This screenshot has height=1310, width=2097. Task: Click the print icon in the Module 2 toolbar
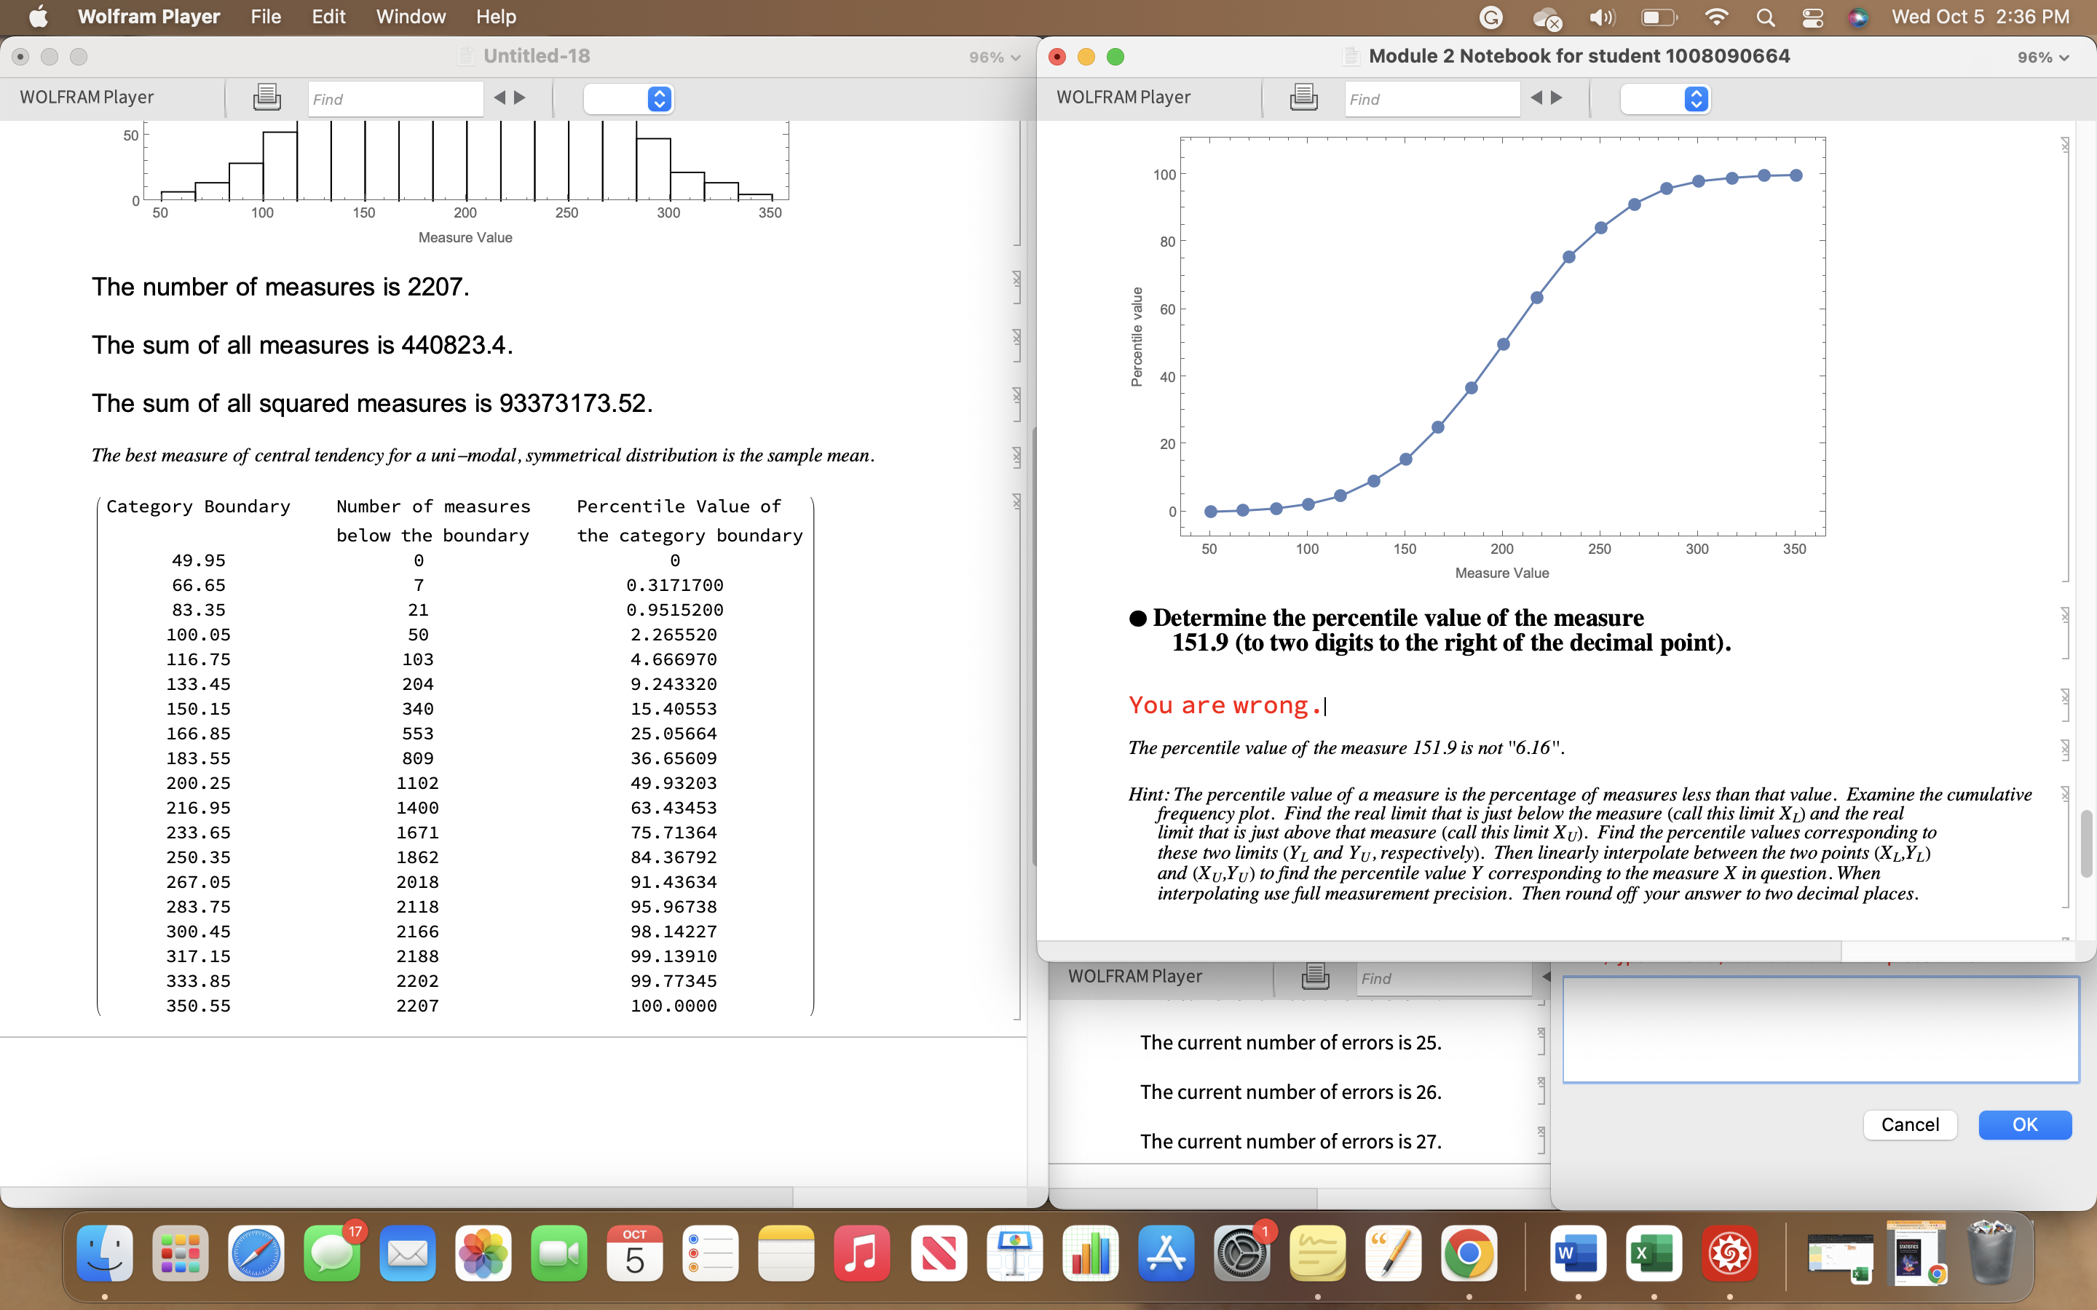(1303, 98)
